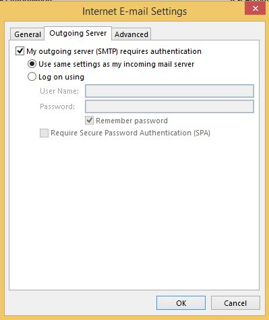Click the 'Log on using' label text
This screenshot has height=320, width=269.
[x=61, y=77]
